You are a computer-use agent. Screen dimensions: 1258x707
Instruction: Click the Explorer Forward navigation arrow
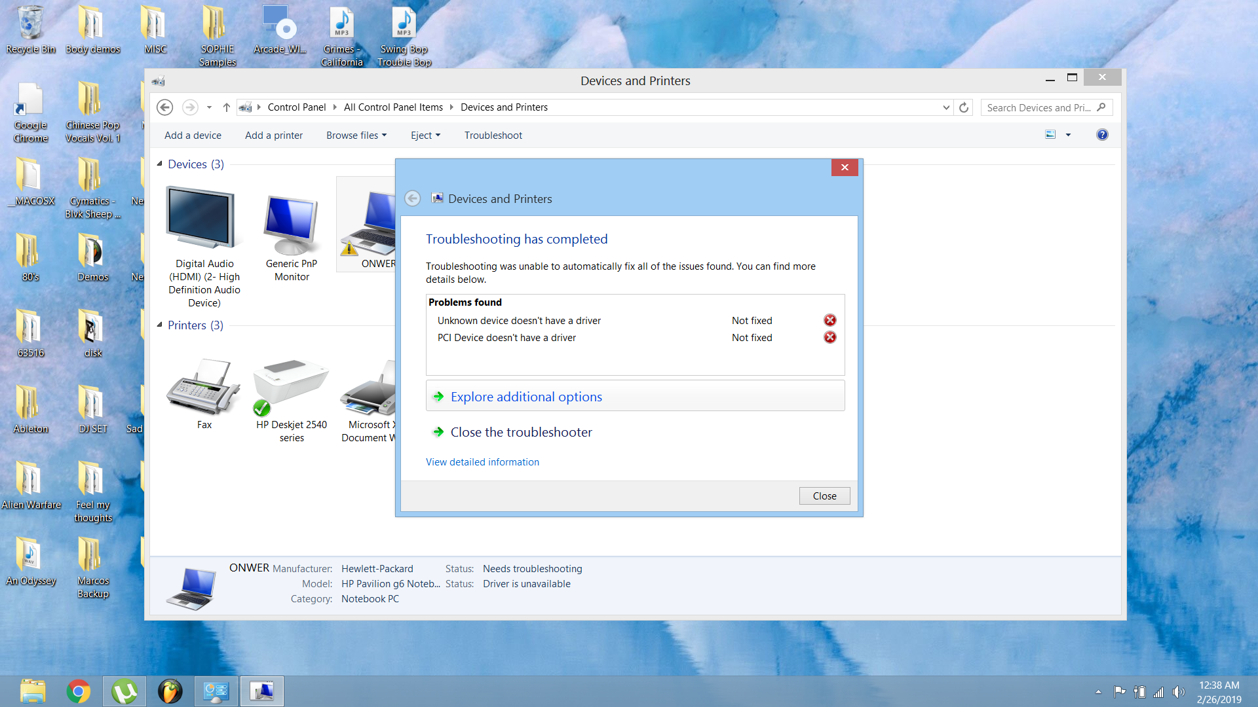point(190,107)
